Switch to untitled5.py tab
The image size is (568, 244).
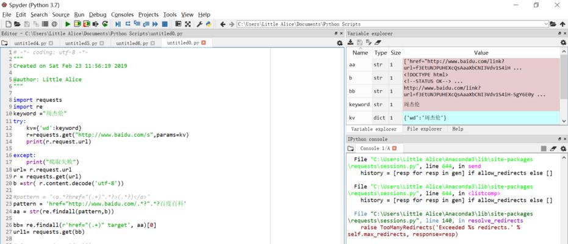click(82, 43)
